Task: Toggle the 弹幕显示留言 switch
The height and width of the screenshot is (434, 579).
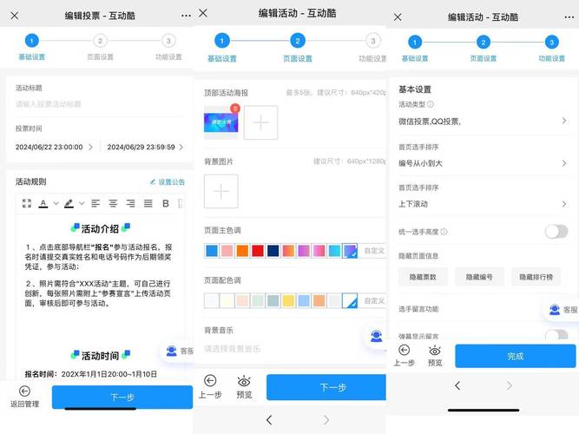Action: [x=556, y=335]
